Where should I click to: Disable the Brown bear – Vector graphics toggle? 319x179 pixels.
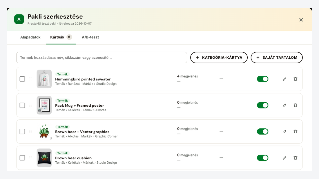(x=263, y=132)
